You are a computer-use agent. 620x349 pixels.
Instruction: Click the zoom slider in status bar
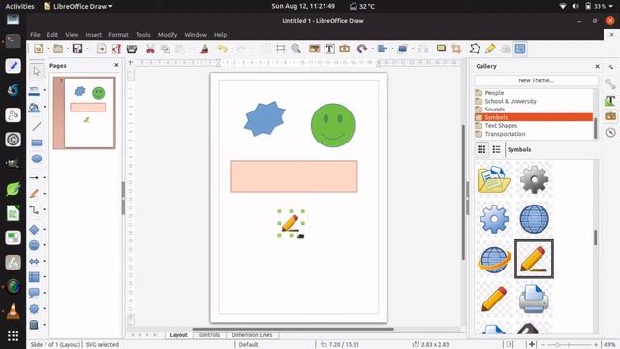570,345
